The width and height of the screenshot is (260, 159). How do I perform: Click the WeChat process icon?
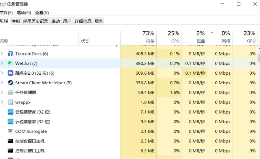(x=10, y=63)
